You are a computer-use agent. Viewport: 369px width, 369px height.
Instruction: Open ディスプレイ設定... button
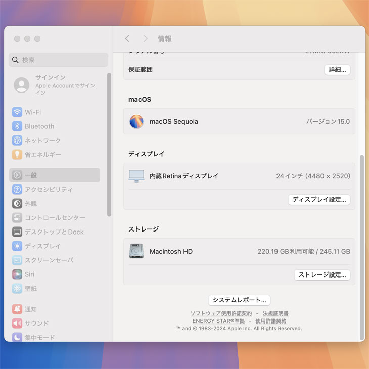pyautogui.click(x=319, y=200)
